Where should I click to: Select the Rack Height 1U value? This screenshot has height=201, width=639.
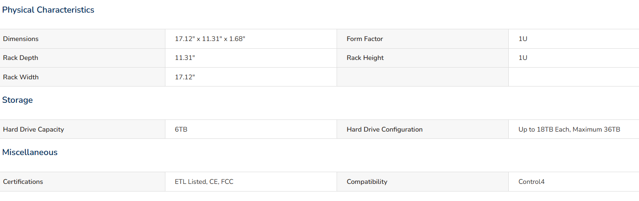click(523, 58)
